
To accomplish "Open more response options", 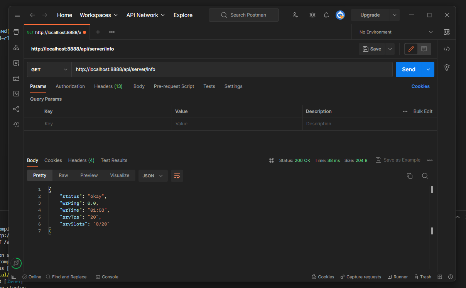I will (x=430, y=160).
